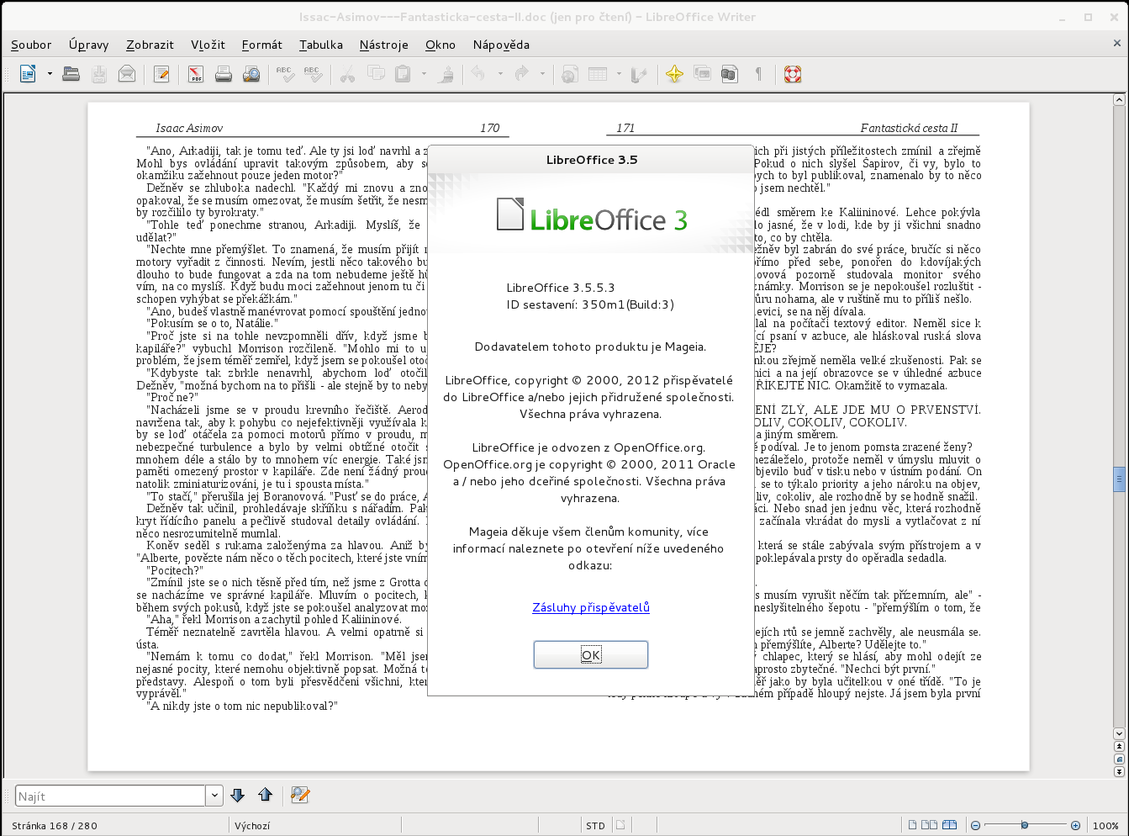Click OK in the About dialog

[591, 655]
